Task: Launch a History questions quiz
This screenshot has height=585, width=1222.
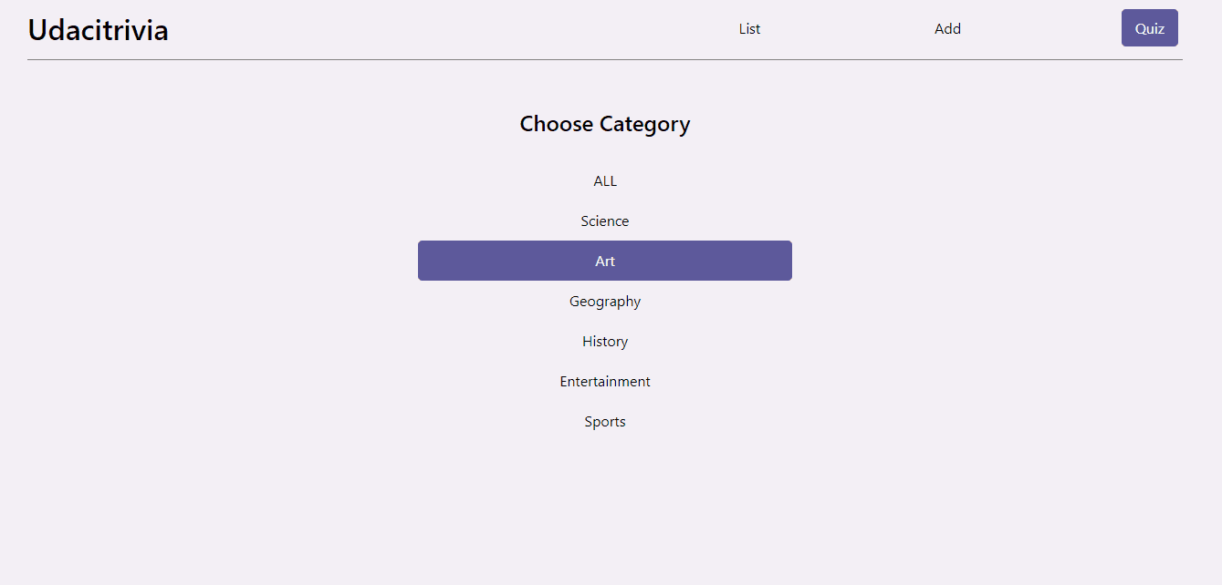Action: click(x=605, y=342)
